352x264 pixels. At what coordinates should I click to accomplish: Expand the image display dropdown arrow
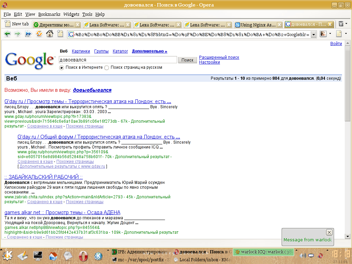coord(330,34)
